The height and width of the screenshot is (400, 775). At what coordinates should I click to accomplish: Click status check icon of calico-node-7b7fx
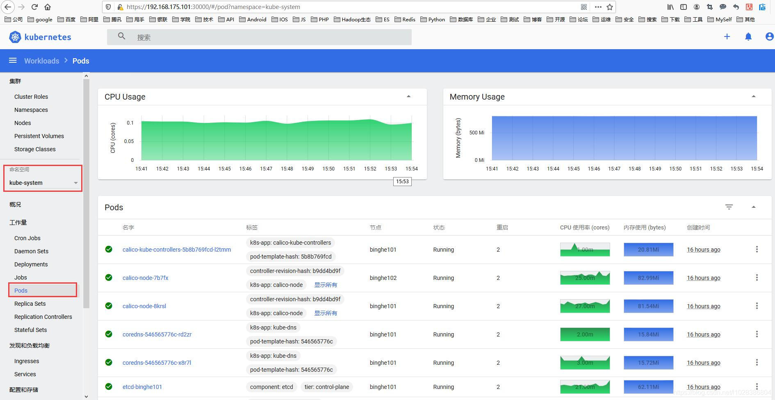[109, 277]
